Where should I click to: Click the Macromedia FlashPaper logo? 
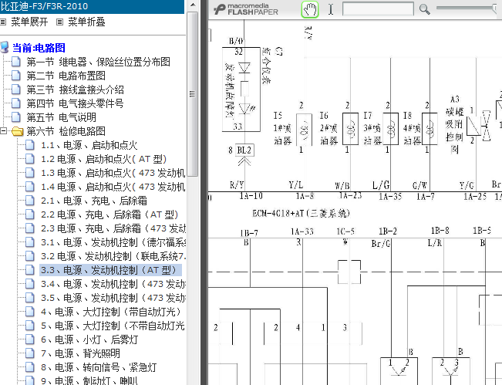tap(246, 9)
